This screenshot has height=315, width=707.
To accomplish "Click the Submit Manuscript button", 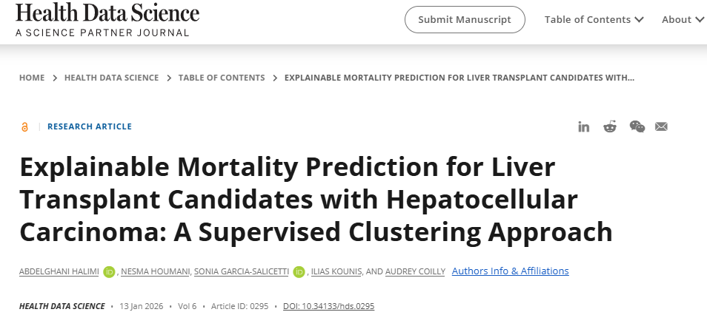I will coord(465,20).
